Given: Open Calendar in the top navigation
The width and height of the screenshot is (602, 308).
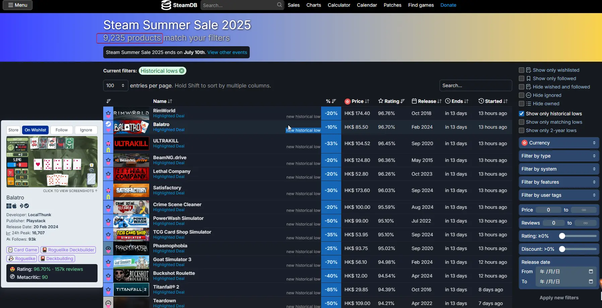Looking at the screenshot, I should pyautogui.click(x=367, y=5).
